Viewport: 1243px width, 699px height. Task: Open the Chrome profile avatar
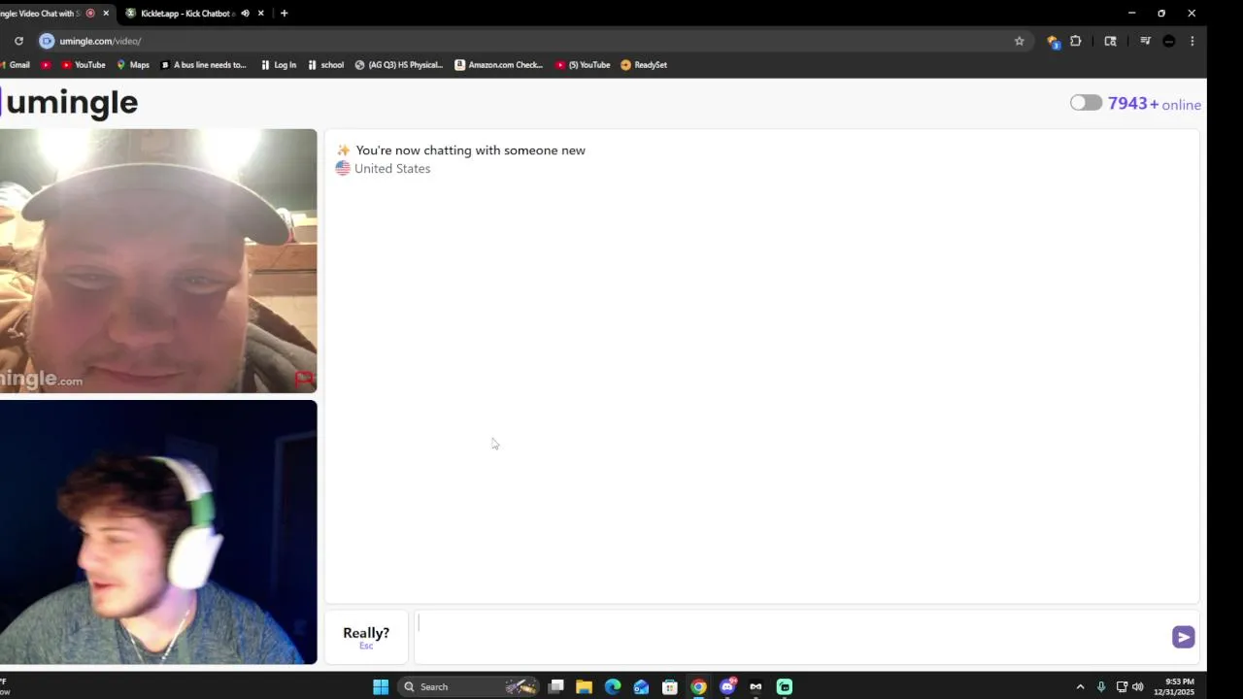(x=1169, y=41)
